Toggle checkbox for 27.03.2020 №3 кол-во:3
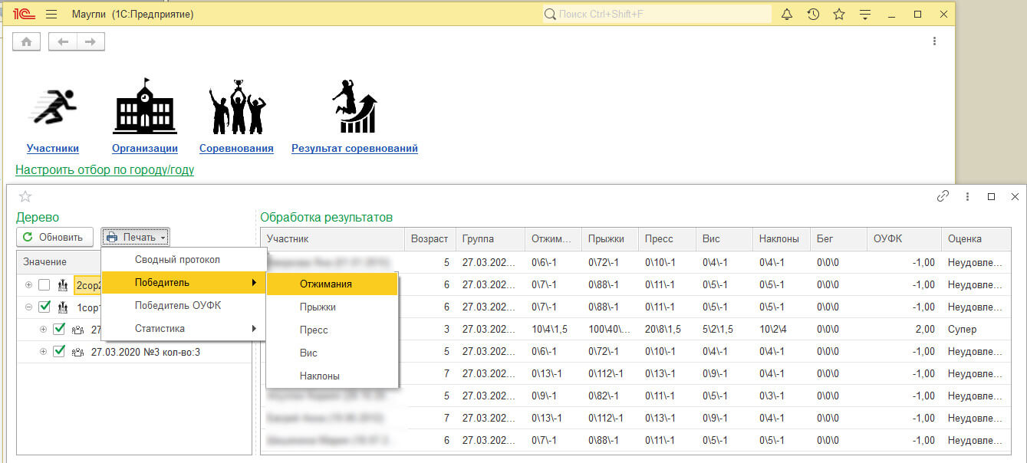The width and height of the screenshot is (1027, 463). click(x=59, y=352)
